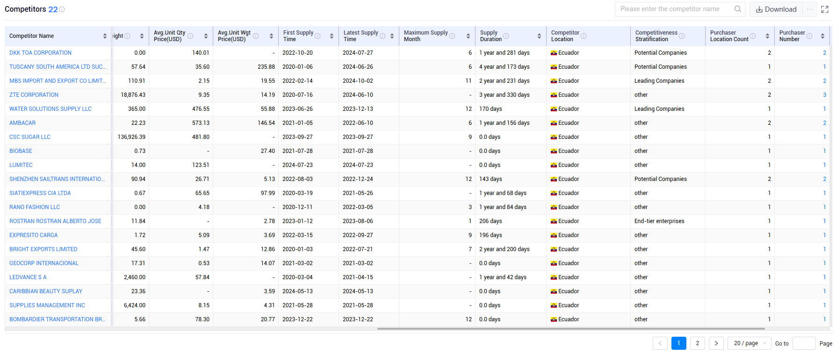This screenshot has height=354, width=836.
Task: Click the info icon for Supply Duration
Action: pyautogui.click(x=506, y=36)
